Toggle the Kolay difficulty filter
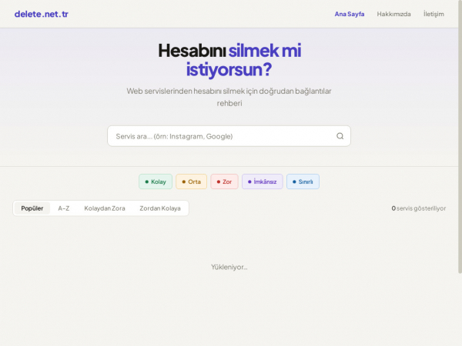This screenshot has height=346, width=462. (x=156, y=181)
